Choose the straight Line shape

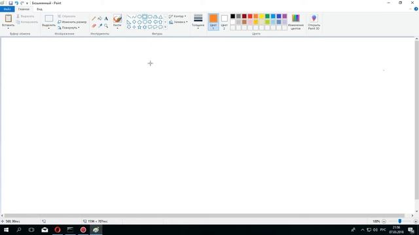pyautogui.click(x=129, y=17)
